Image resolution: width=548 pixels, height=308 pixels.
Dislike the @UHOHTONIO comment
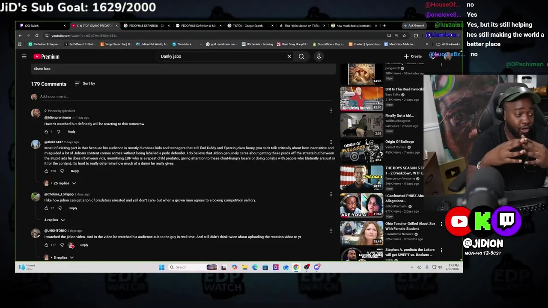click(62, 245)
